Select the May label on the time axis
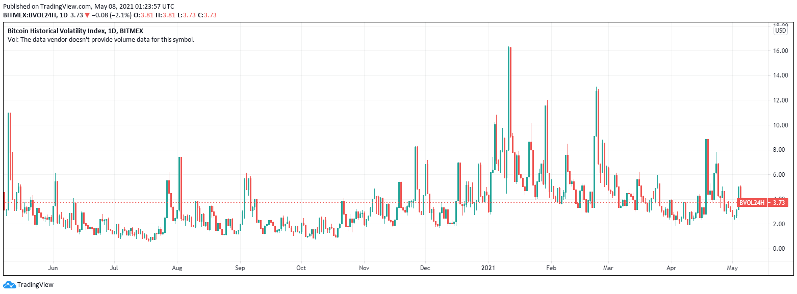This screenshot has width=797, height=294. 732,268
